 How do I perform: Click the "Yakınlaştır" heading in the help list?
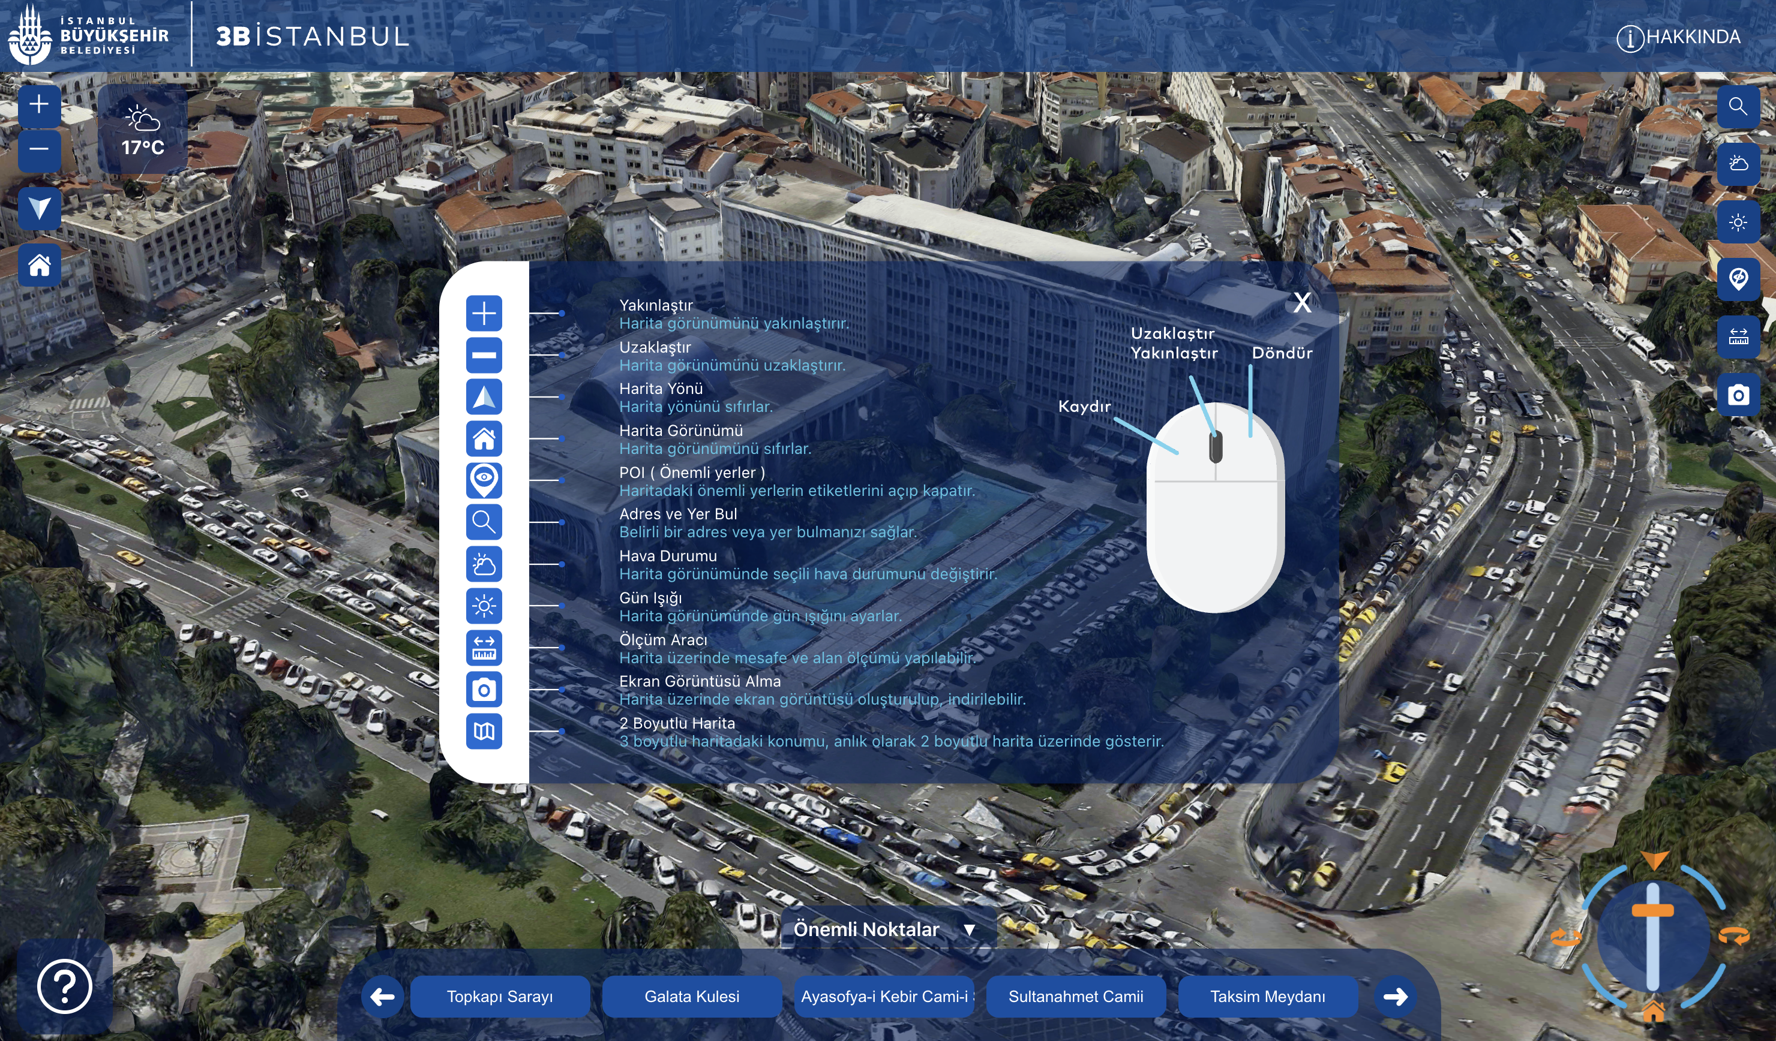[656, 305]
